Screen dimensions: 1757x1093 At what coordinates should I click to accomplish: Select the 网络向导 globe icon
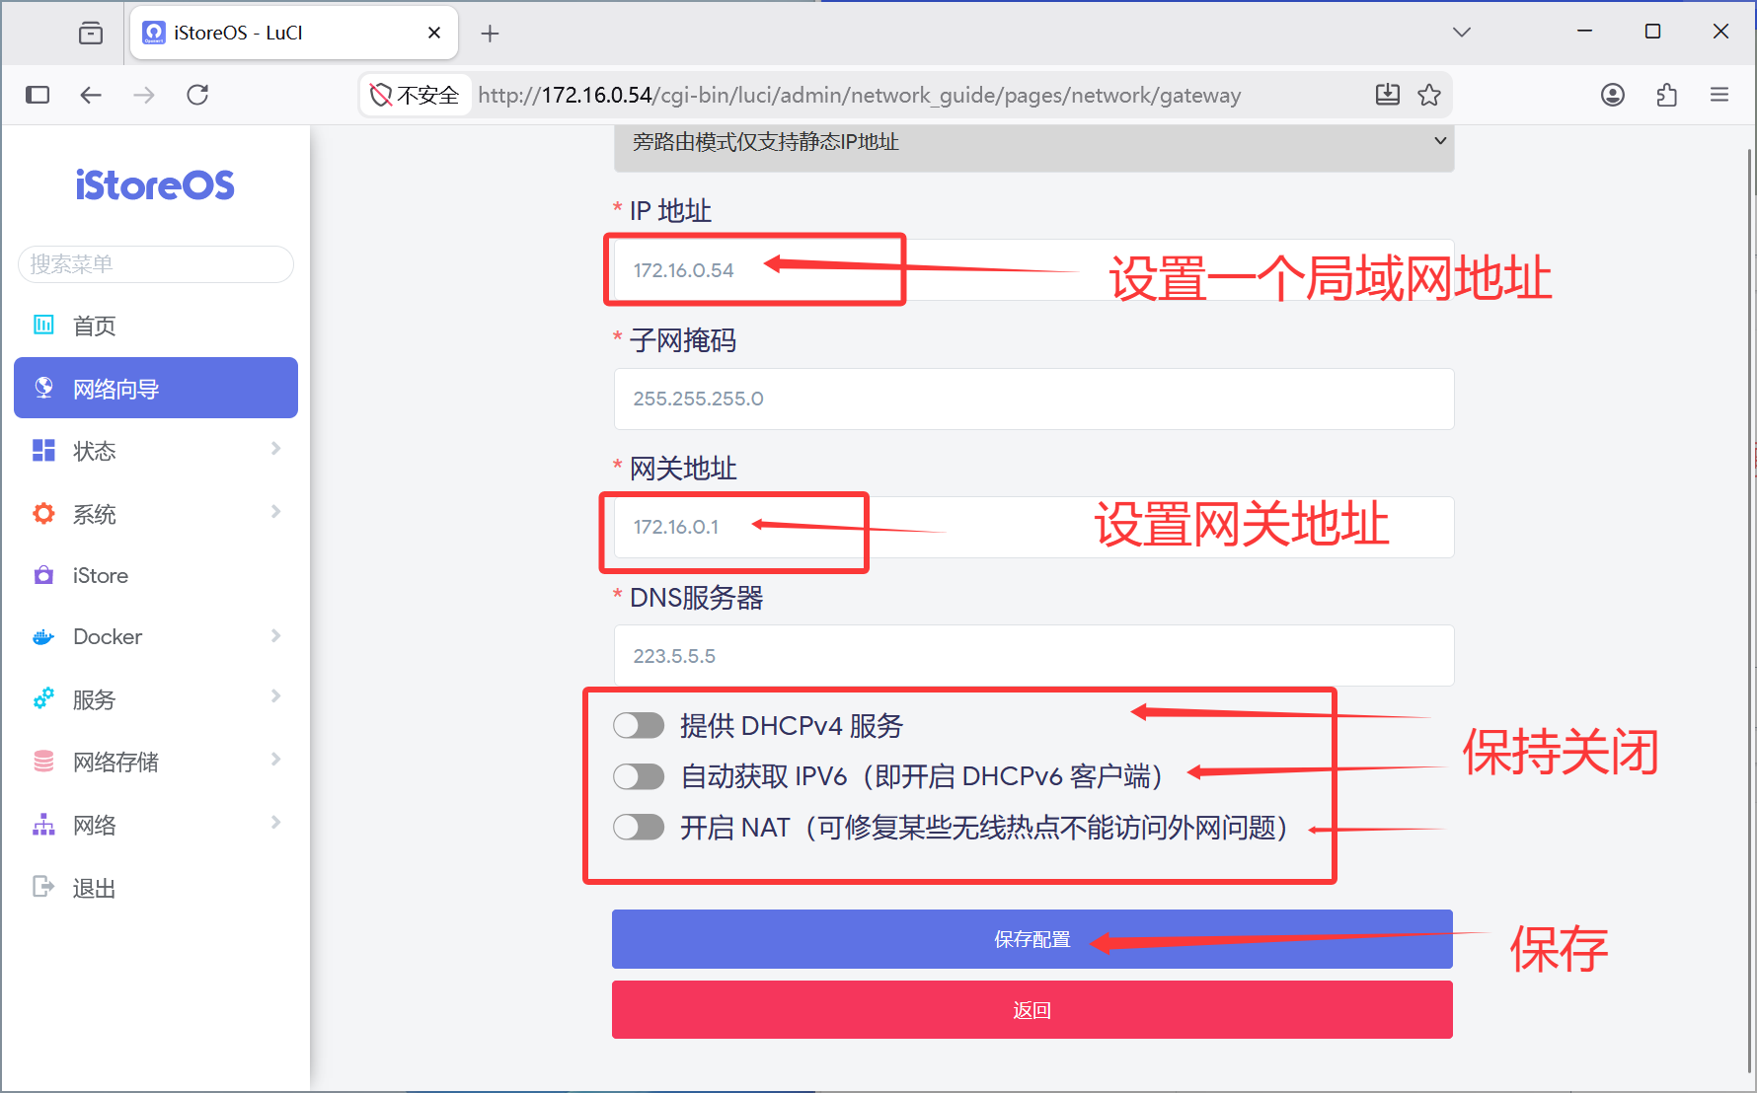(x=43, y=388)
